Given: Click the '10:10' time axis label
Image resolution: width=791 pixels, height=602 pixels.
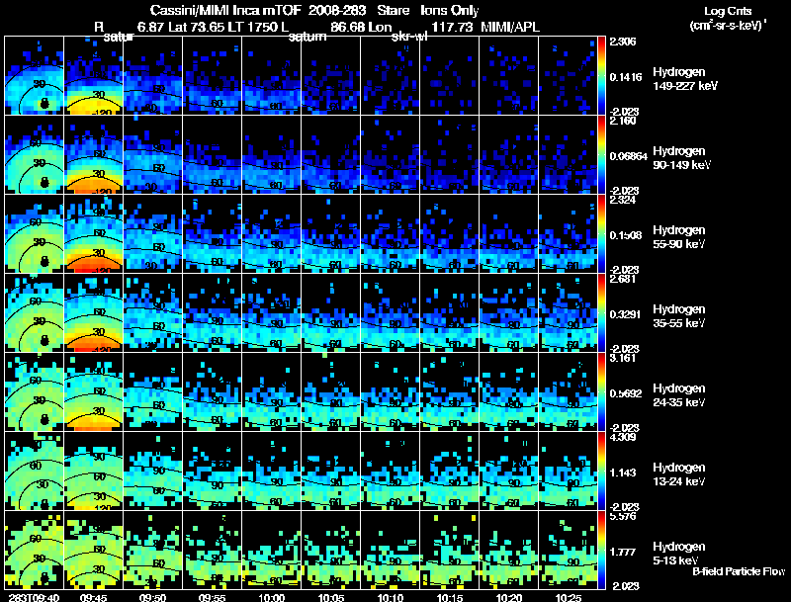Looking at the screenshot, I should pos(390,597).
